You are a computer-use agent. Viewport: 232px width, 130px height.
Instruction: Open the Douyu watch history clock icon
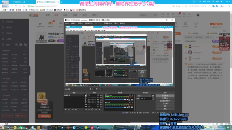click(x=163, y=14)
